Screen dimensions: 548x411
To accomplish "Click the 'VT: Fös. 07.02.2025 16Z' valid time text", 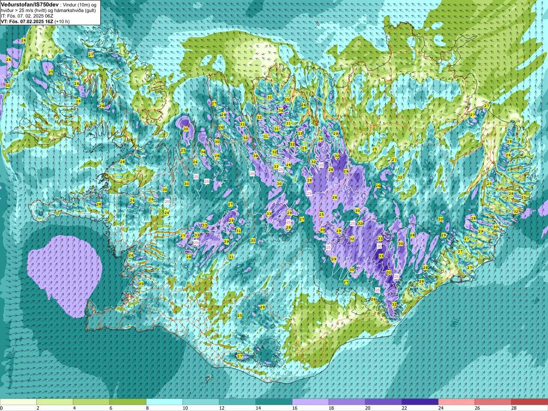I will tap(27, 21).
